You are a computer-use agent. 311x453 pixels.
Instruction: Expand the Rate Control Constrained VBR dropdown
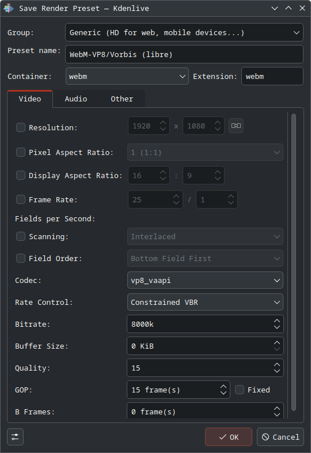[205, 302]
